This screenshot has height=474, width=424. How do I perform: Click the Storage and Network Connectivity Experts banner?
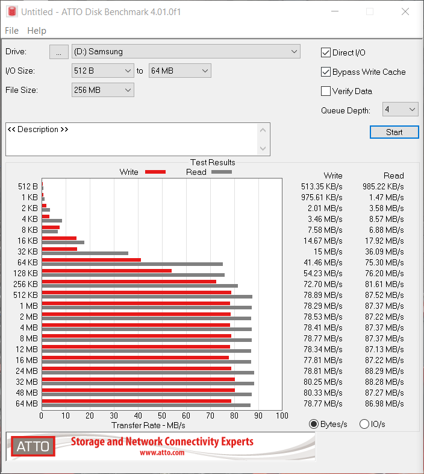coord(162,441)
